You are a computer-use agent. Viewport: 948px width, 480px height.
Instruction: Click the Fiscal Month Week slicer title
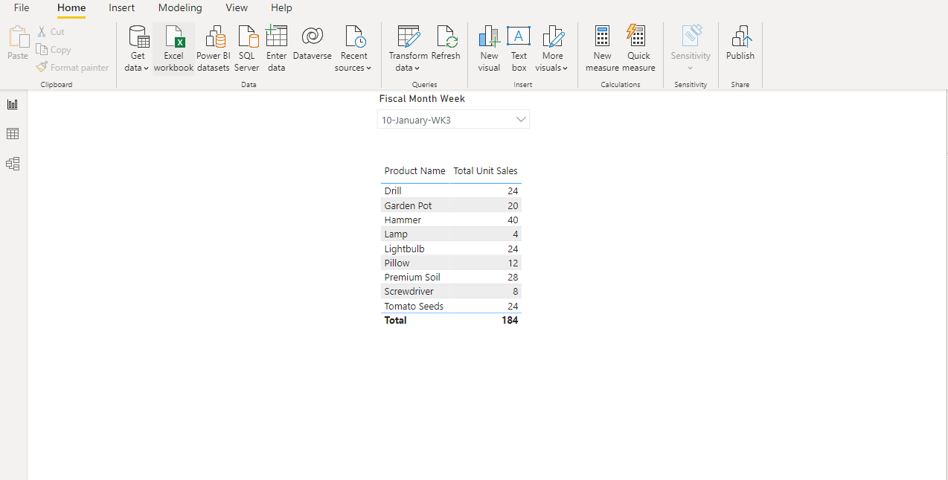click(x=422, y=99)
